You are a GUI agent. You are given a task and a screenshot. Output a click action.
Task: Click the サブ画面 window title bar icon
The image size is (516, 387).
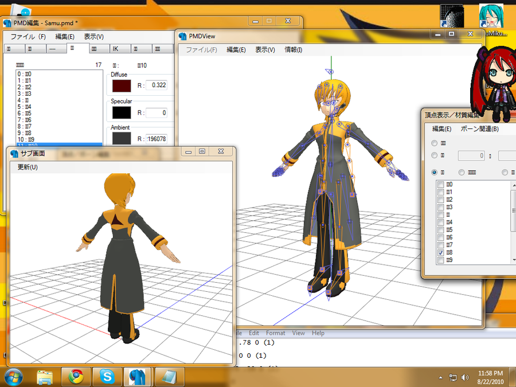[14, 153]
